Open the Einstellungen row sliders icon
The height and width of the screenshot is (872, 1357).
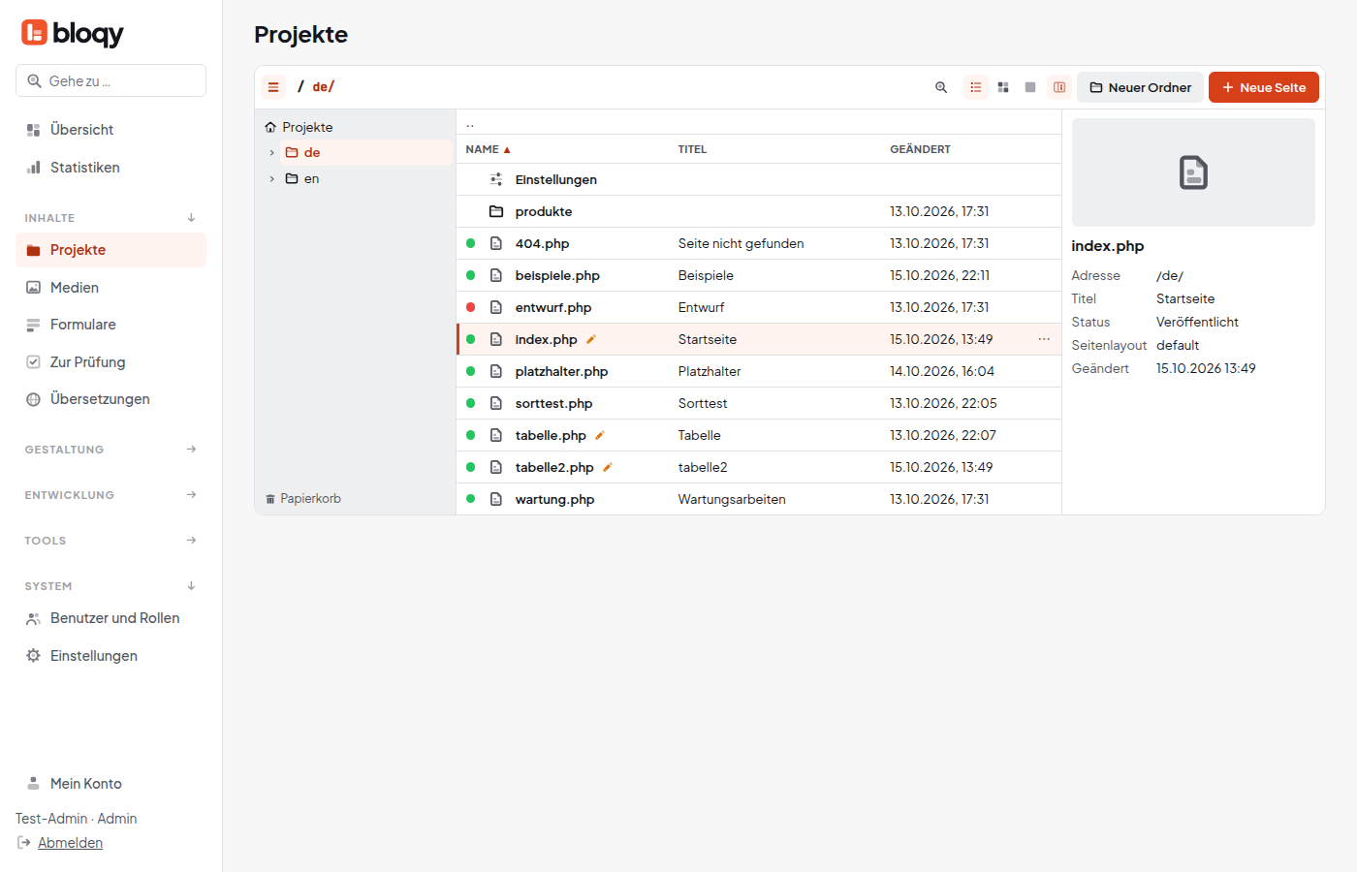tap(496, 179)
